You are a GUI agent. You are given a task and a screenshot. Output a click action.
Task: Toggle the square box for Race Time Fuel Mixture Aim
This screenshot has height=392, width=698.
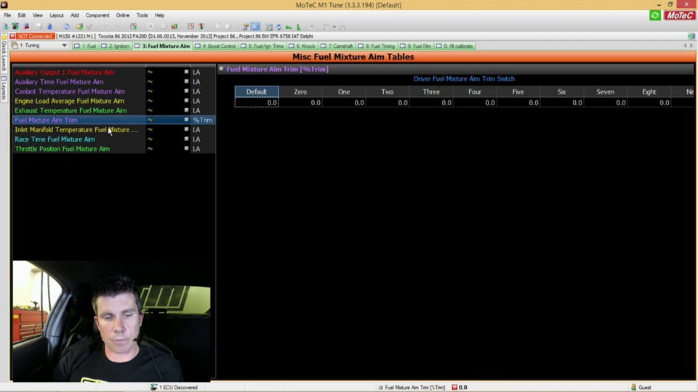pyautogui.click(x=187, y=139)
